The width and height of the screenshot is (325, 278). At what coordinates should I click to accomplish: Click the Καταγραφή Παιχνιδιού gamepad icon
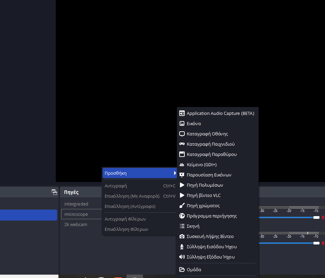(182, 144)
